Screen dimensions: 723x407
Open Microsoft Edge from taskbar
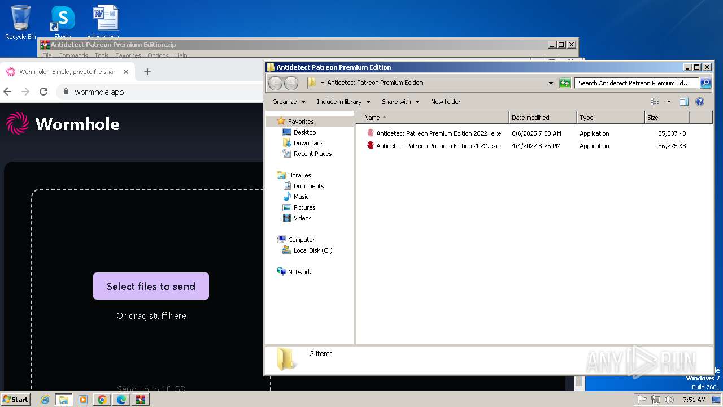pos(121,400)
